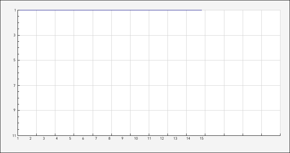Screen dimensions: 290x153
Task: Select horizontal axis label "13"
Action: 175,138
